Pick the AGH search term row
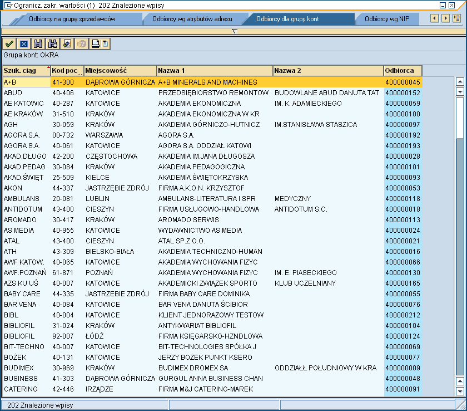 click(11, 124)
